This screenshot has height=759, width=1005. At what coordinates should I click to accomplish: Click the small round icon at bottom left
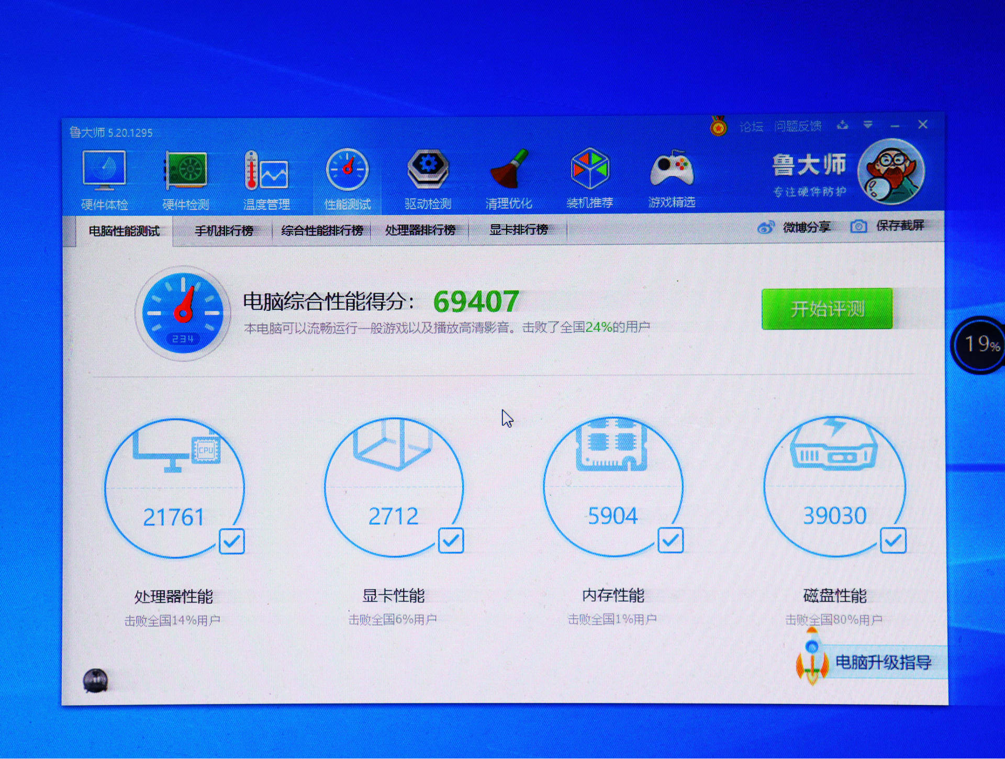click(x=95, y=681)
